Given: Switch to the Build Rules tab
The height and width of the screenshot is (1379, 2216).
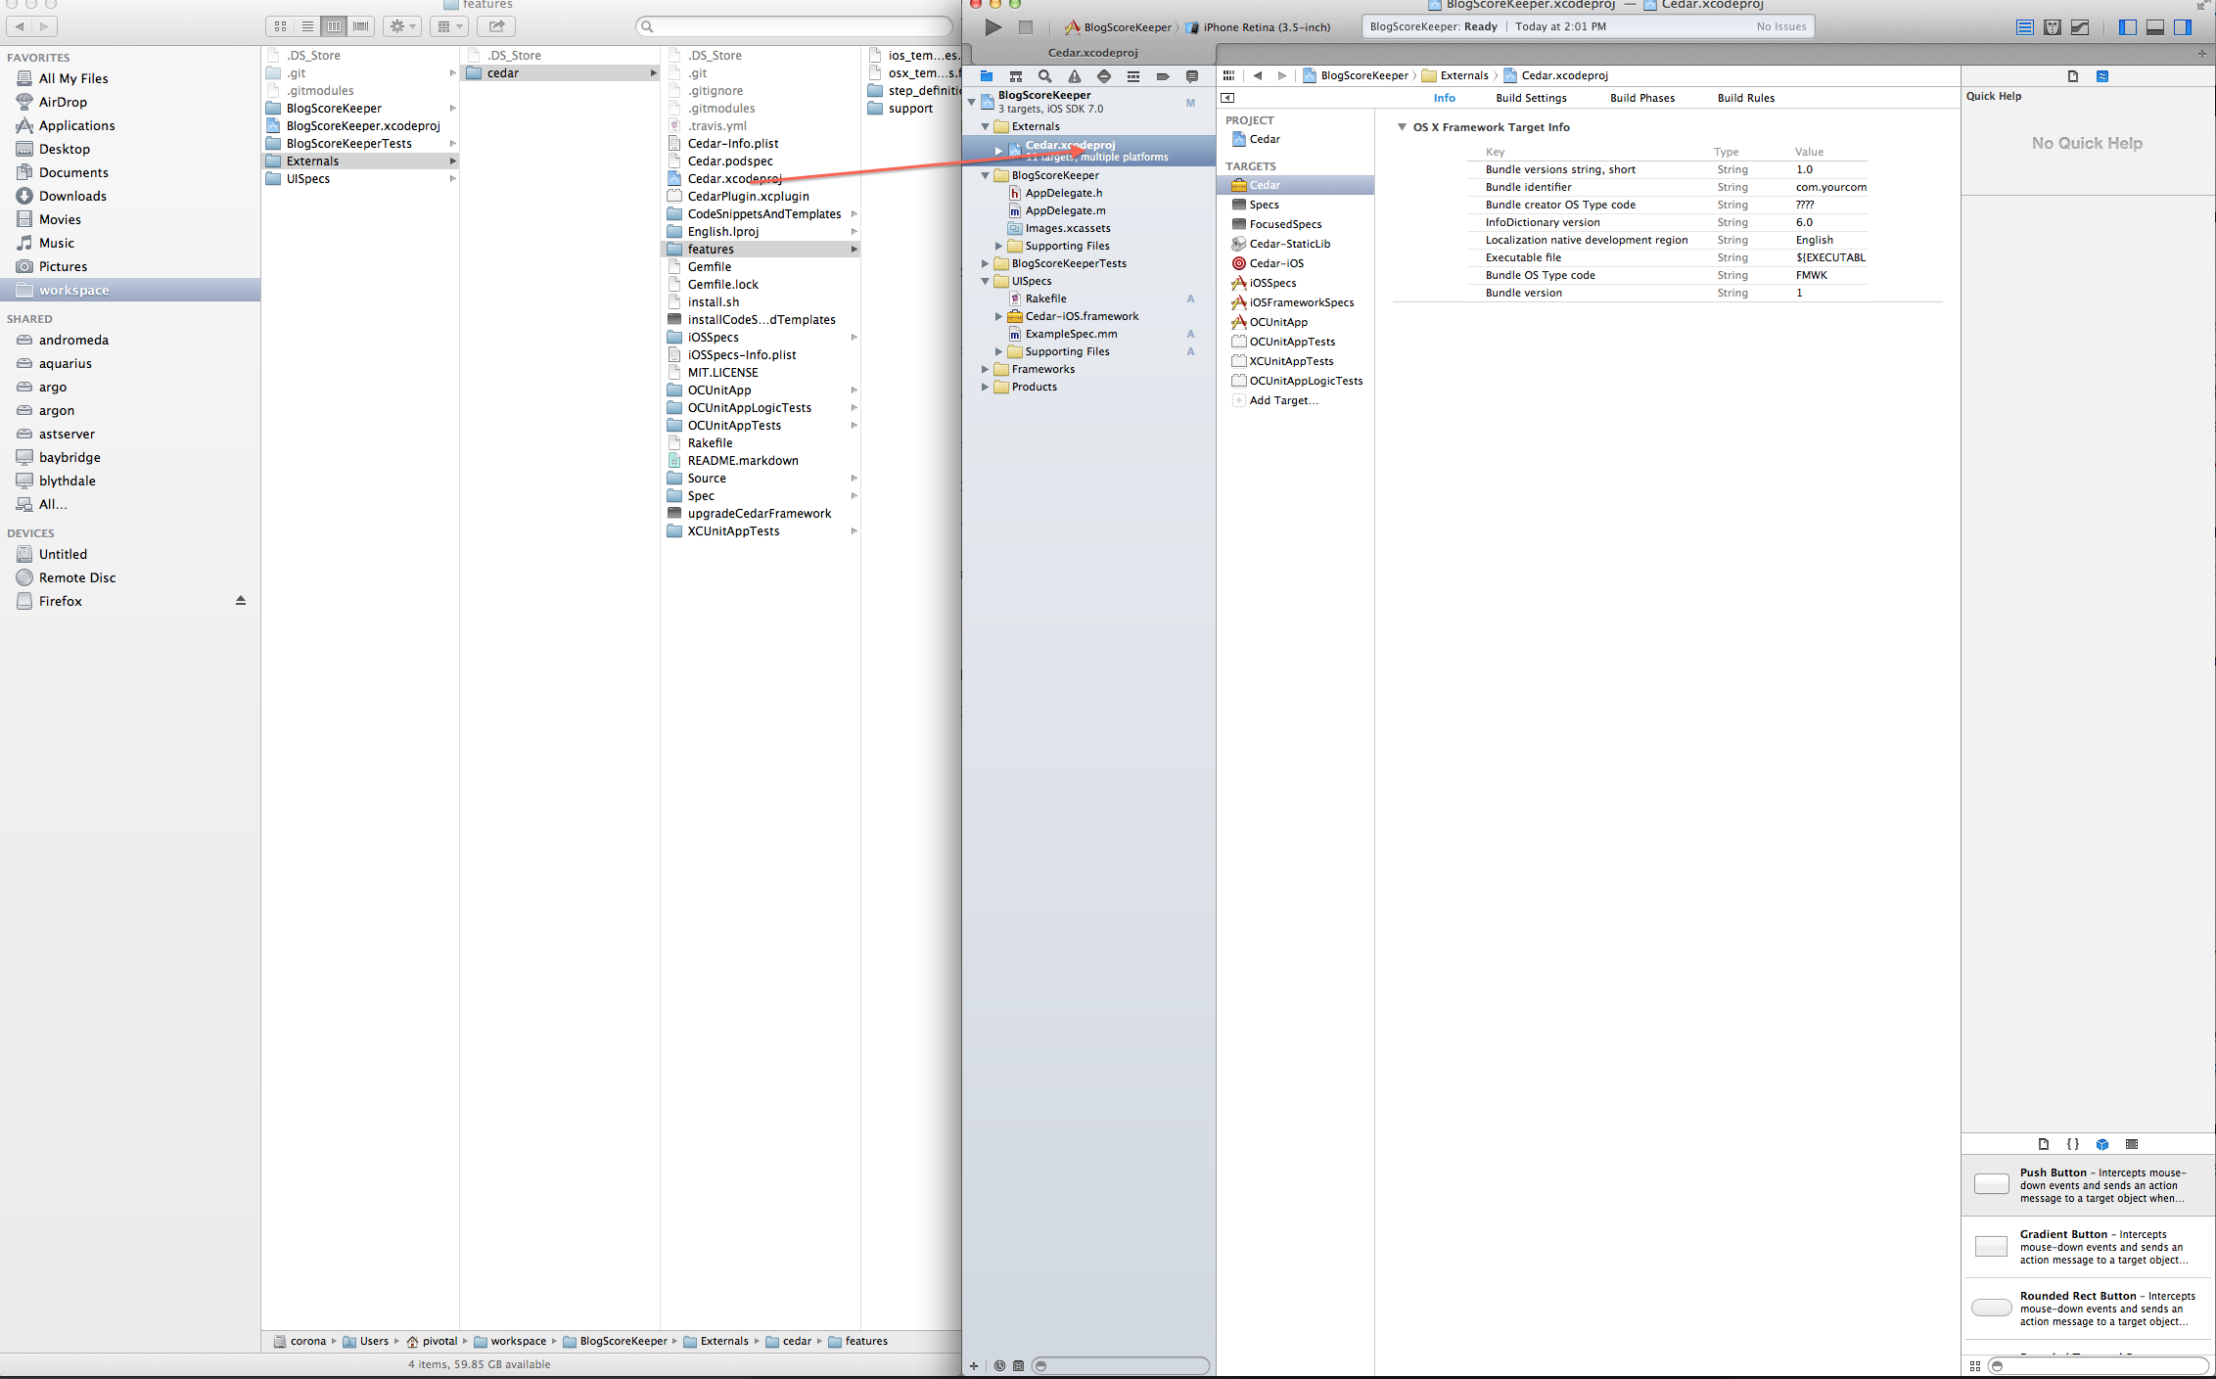Looking at the screenshot, I should [x=1746, y=98].
